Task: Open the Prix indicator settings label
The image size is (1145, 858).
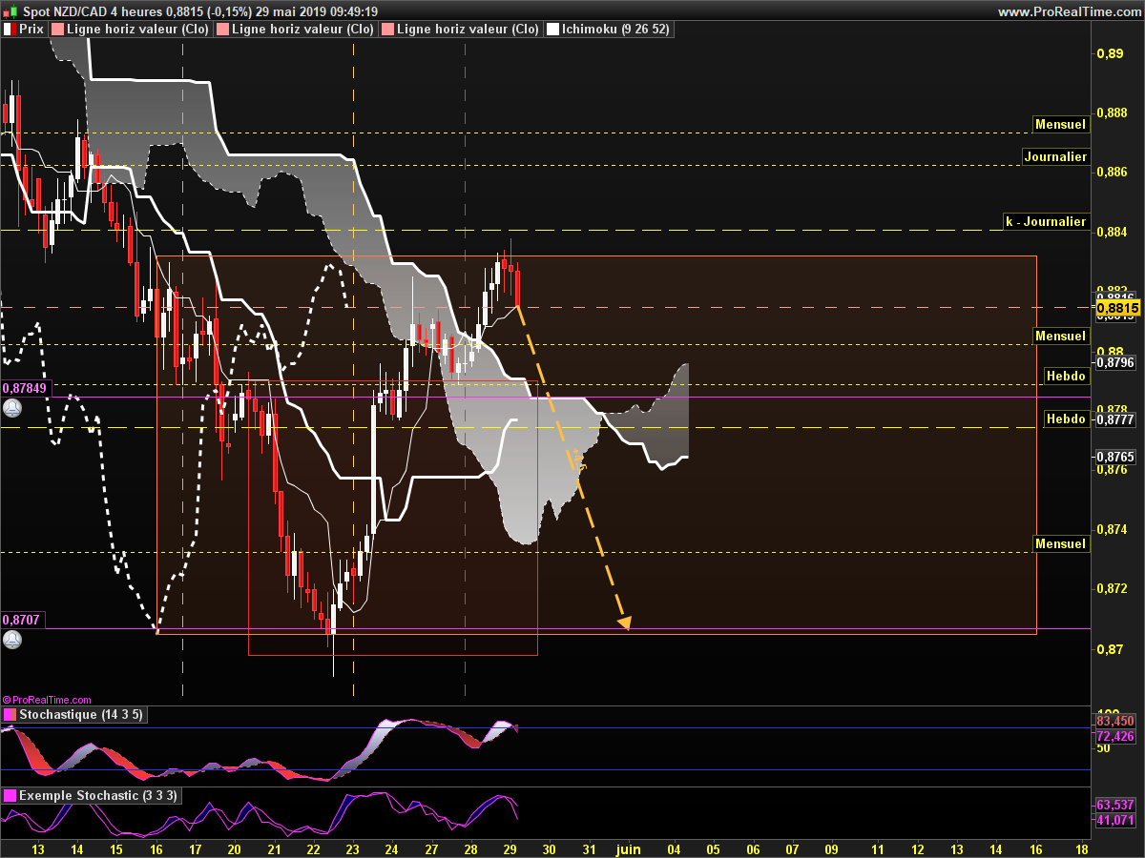Action: point(32,30)
